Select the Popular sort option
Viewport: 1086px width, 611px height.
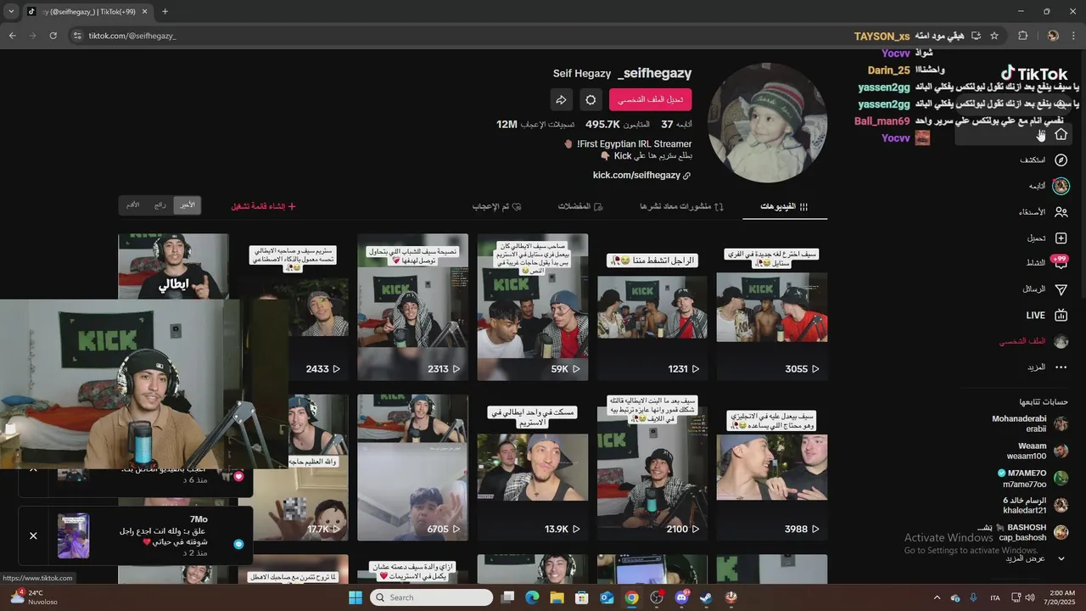(x=160, y=205)
